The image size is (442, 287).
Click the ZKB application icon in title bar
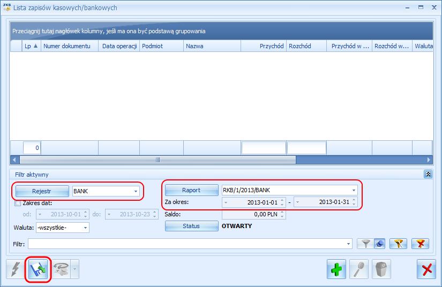7,7
